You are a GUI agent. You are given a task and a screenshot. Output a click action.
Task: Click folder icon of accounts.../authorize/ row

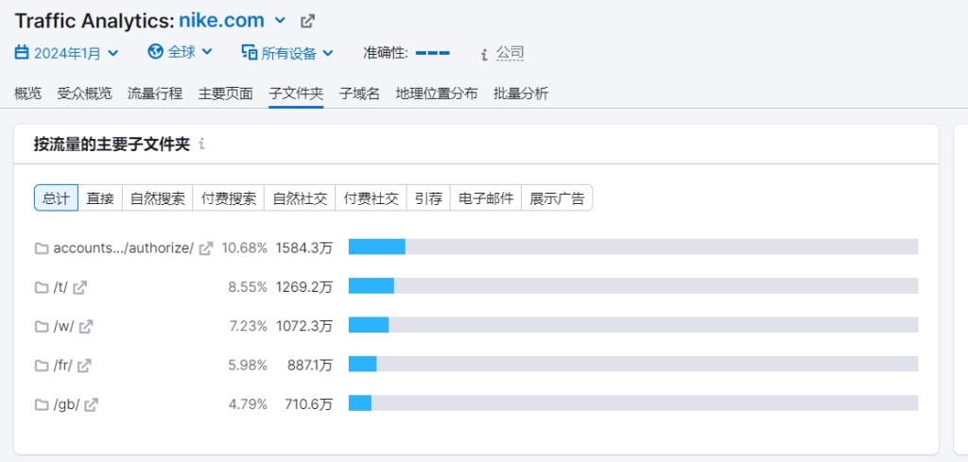click(42, 248)
